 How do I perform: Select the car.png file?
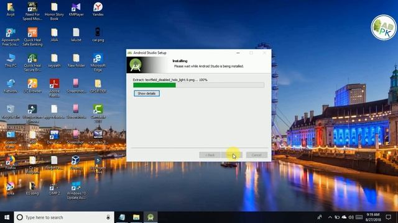[x=98, y=35]
